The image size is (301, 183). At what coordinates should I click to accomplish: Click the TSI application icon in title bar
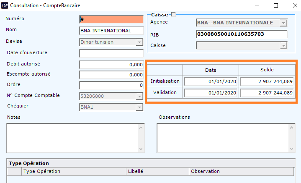coord(5,5)
